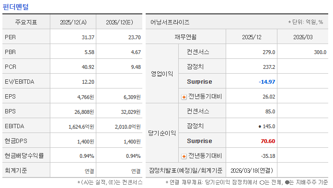Click BPS value 26,808원
The width and height of the screenshot is (333, 188).
(x=84, y=112)
